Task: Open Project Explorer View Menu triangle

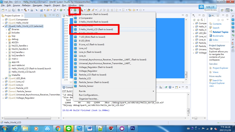Action: (x=50, y=15)
